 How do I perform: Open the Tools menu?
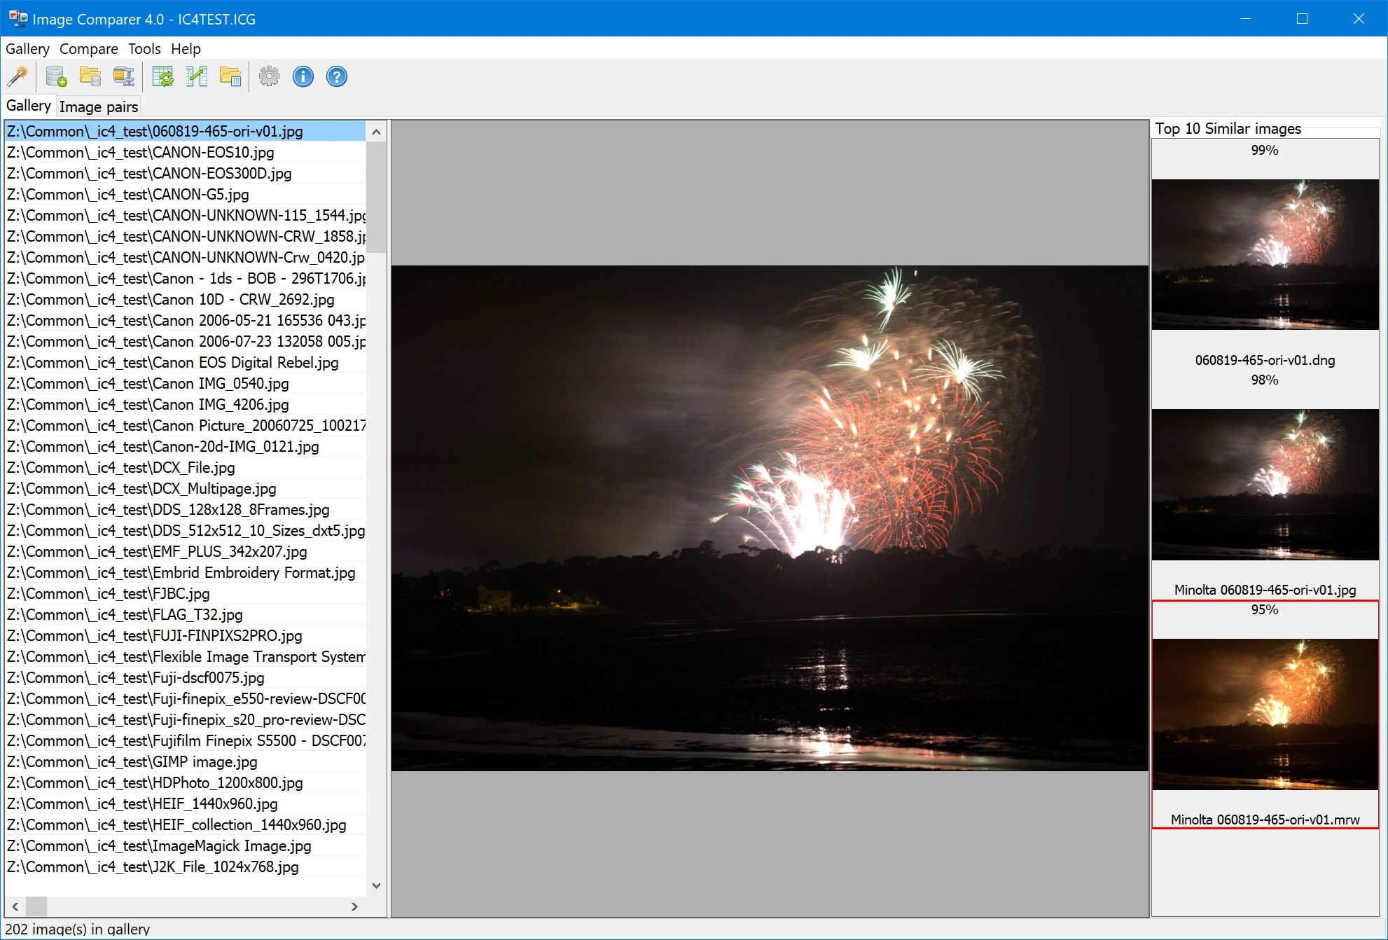[x=144, y=49]
